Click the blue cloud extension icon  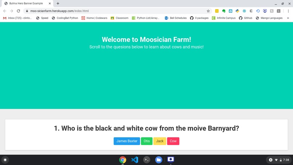[230, 11]
